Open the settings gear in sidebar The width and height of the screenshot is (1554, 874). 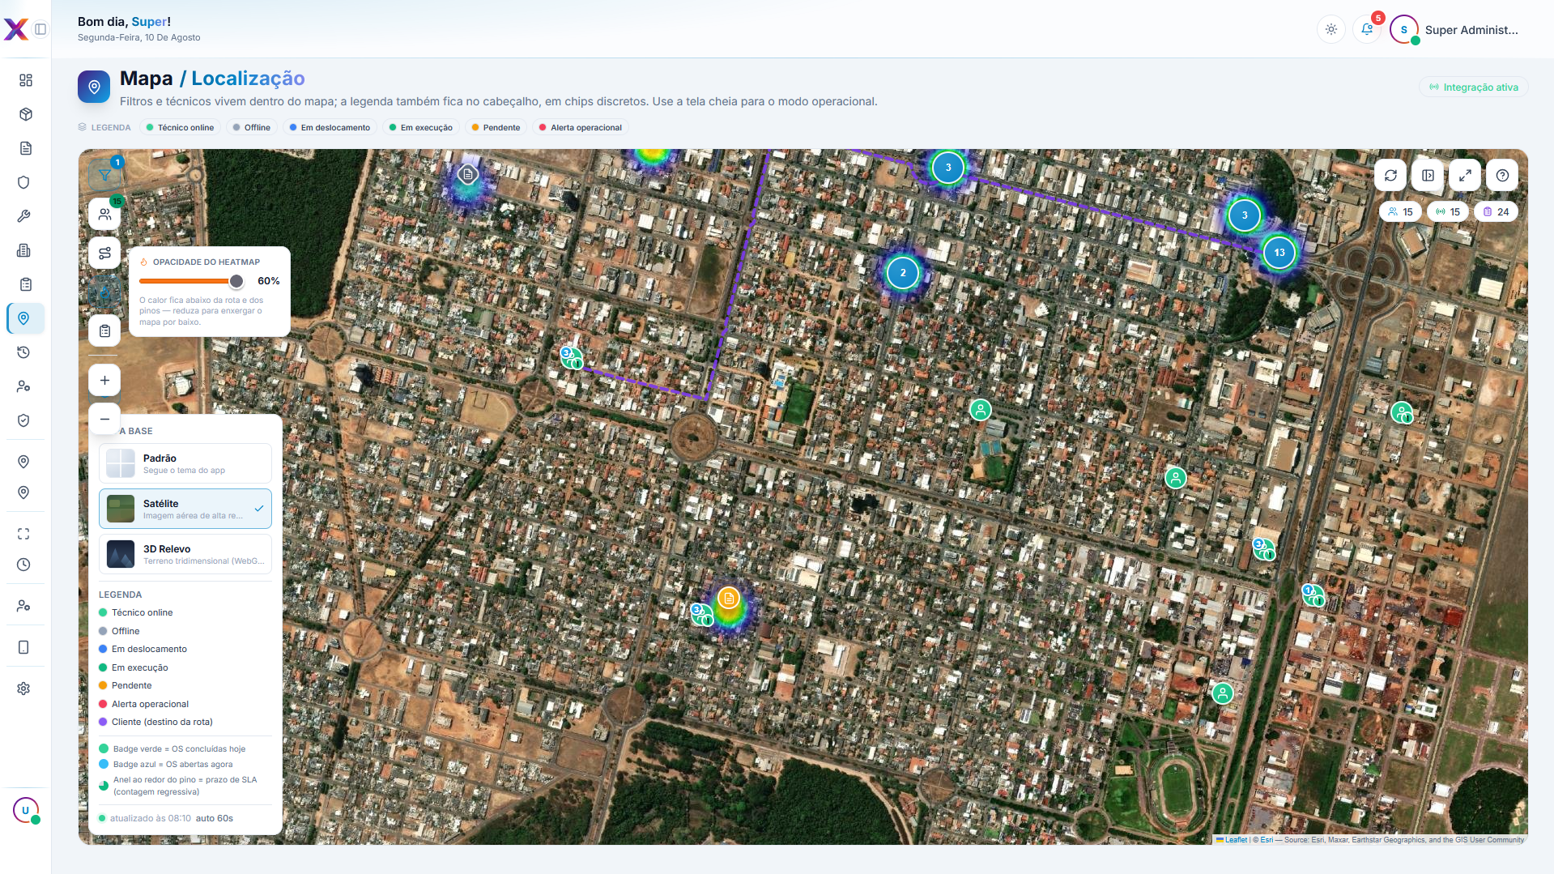click(23, 689)
